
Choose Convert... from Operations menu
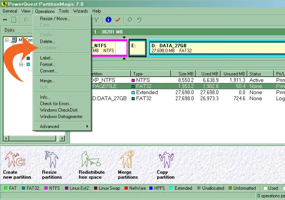click(62, 71)
